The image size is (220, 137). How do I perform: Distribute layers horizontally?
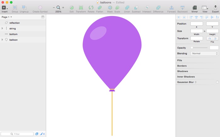pyautogui.click(x=179, y=17)
